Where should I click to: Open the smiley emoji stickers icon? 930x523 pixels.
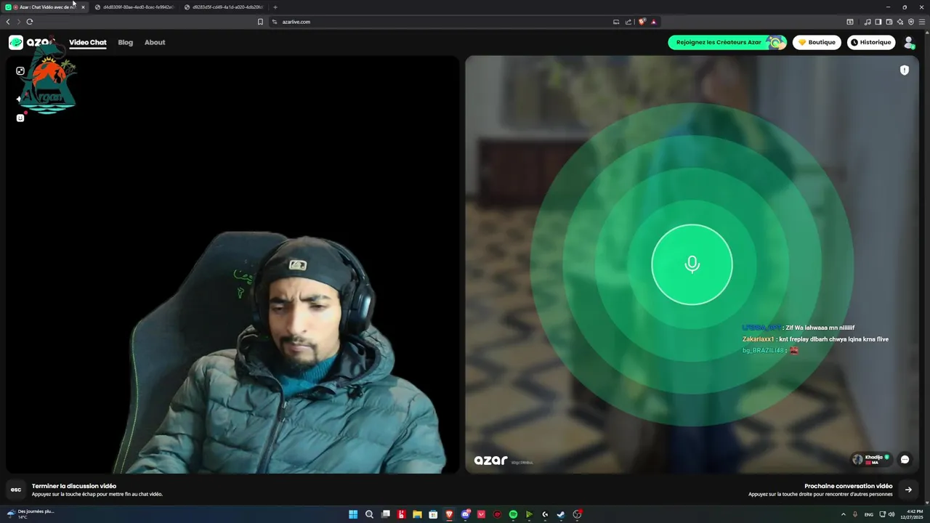[20, 118]
